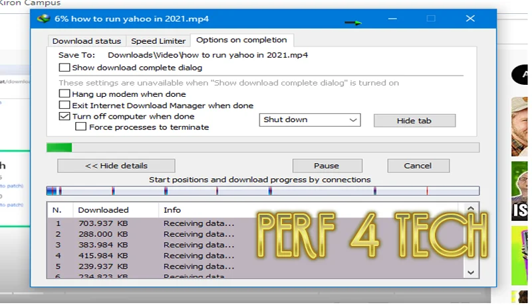Image resolution: width=532 pixels, height=305 pixels.
Task: Tick Hang up modem when done
Action: [64, 93]
